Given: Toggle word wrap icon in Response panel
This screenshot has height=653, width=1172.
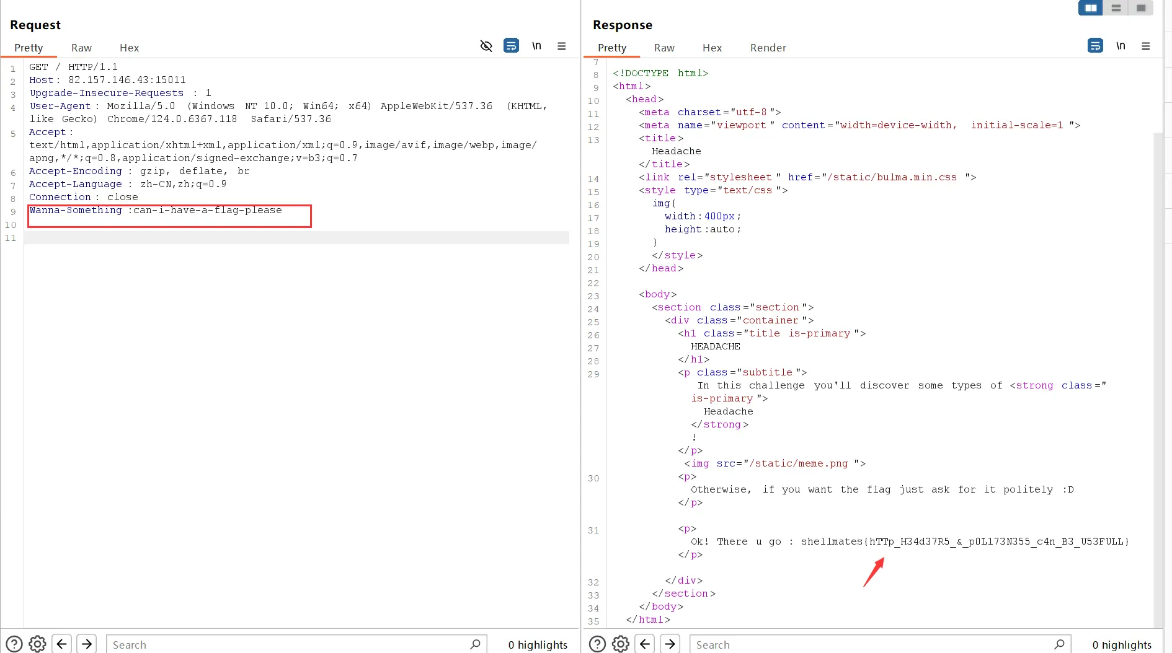Looking at the screenshot, I should (x=1095, y=45).
